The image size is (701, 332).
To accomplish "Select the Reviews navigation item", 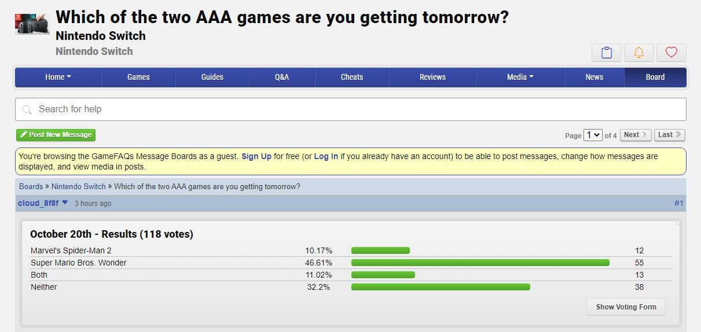I will point(432,77).
